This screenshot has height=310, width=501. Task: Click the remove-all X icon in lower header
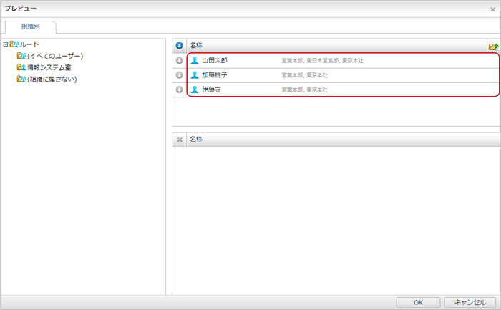tap(180, 140)
